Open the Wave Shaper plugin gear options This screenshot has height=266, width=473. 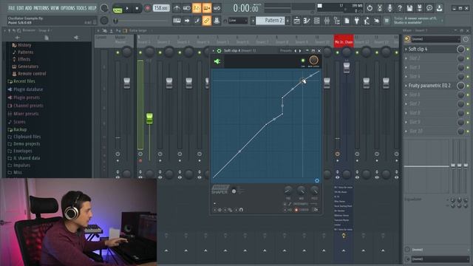click(219, 51)
